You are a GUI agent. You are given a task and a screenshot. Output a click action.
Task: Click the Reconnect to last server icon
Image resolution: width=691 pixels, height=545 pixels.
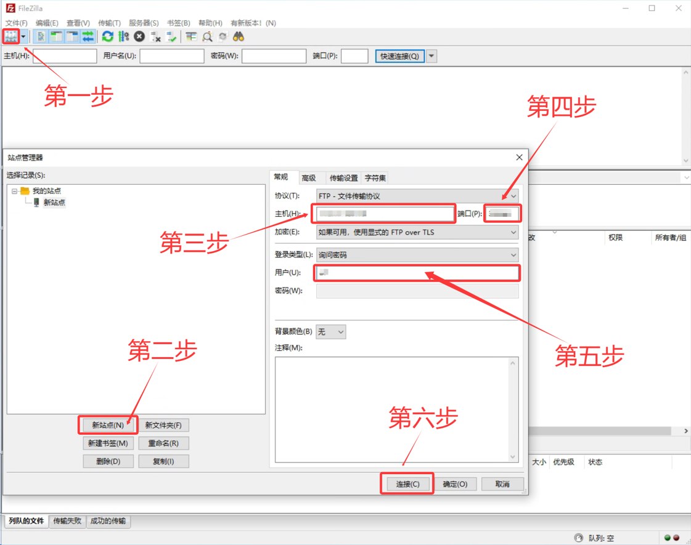click(x=171, y=37)
